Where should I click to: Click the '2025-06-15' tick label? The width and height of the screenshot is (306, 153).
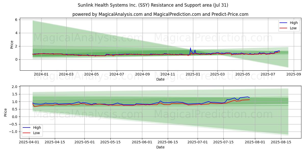click(x=168, y=142)
